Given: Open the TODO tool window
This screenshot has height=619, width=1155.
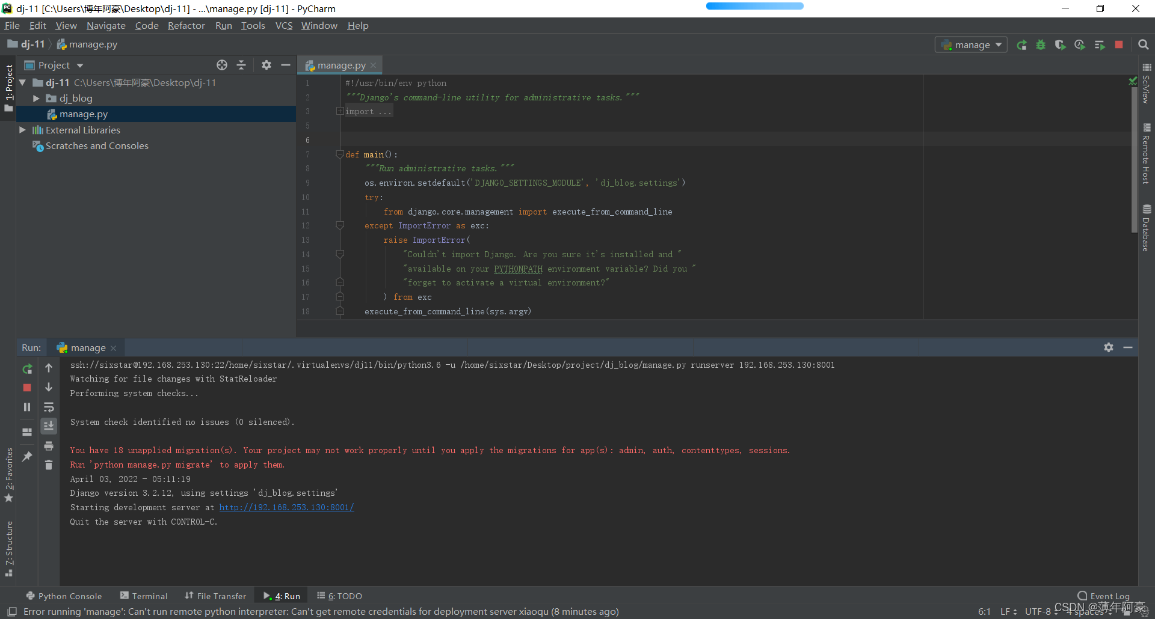Looking at the screenshot, I should (339, 596).
